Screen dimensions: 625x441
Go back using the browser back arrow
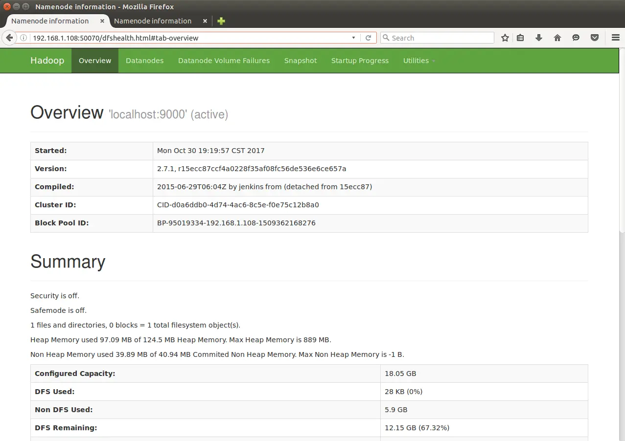point(9,38)
